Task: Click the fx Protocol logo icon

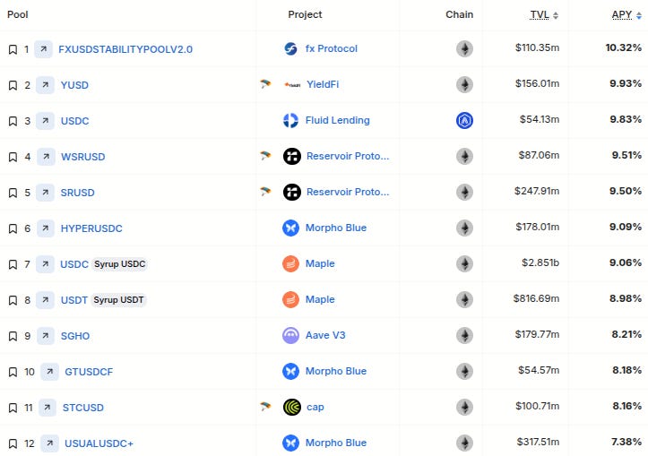Action: point(291,48)
